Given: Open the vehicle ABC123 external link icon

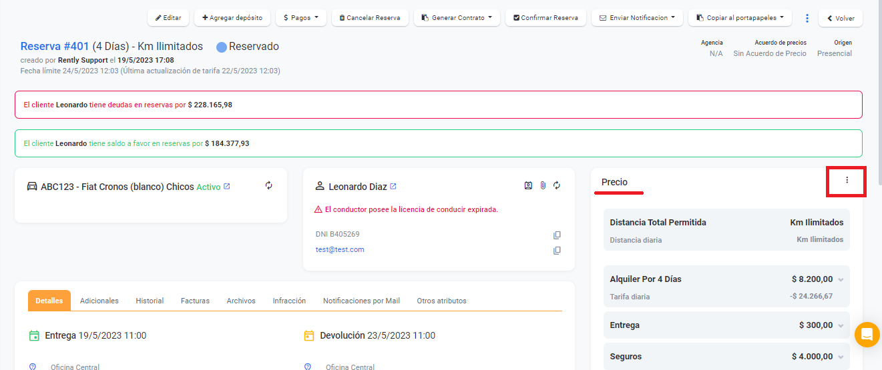Looking at the screenshot, I should pos(227,187).
